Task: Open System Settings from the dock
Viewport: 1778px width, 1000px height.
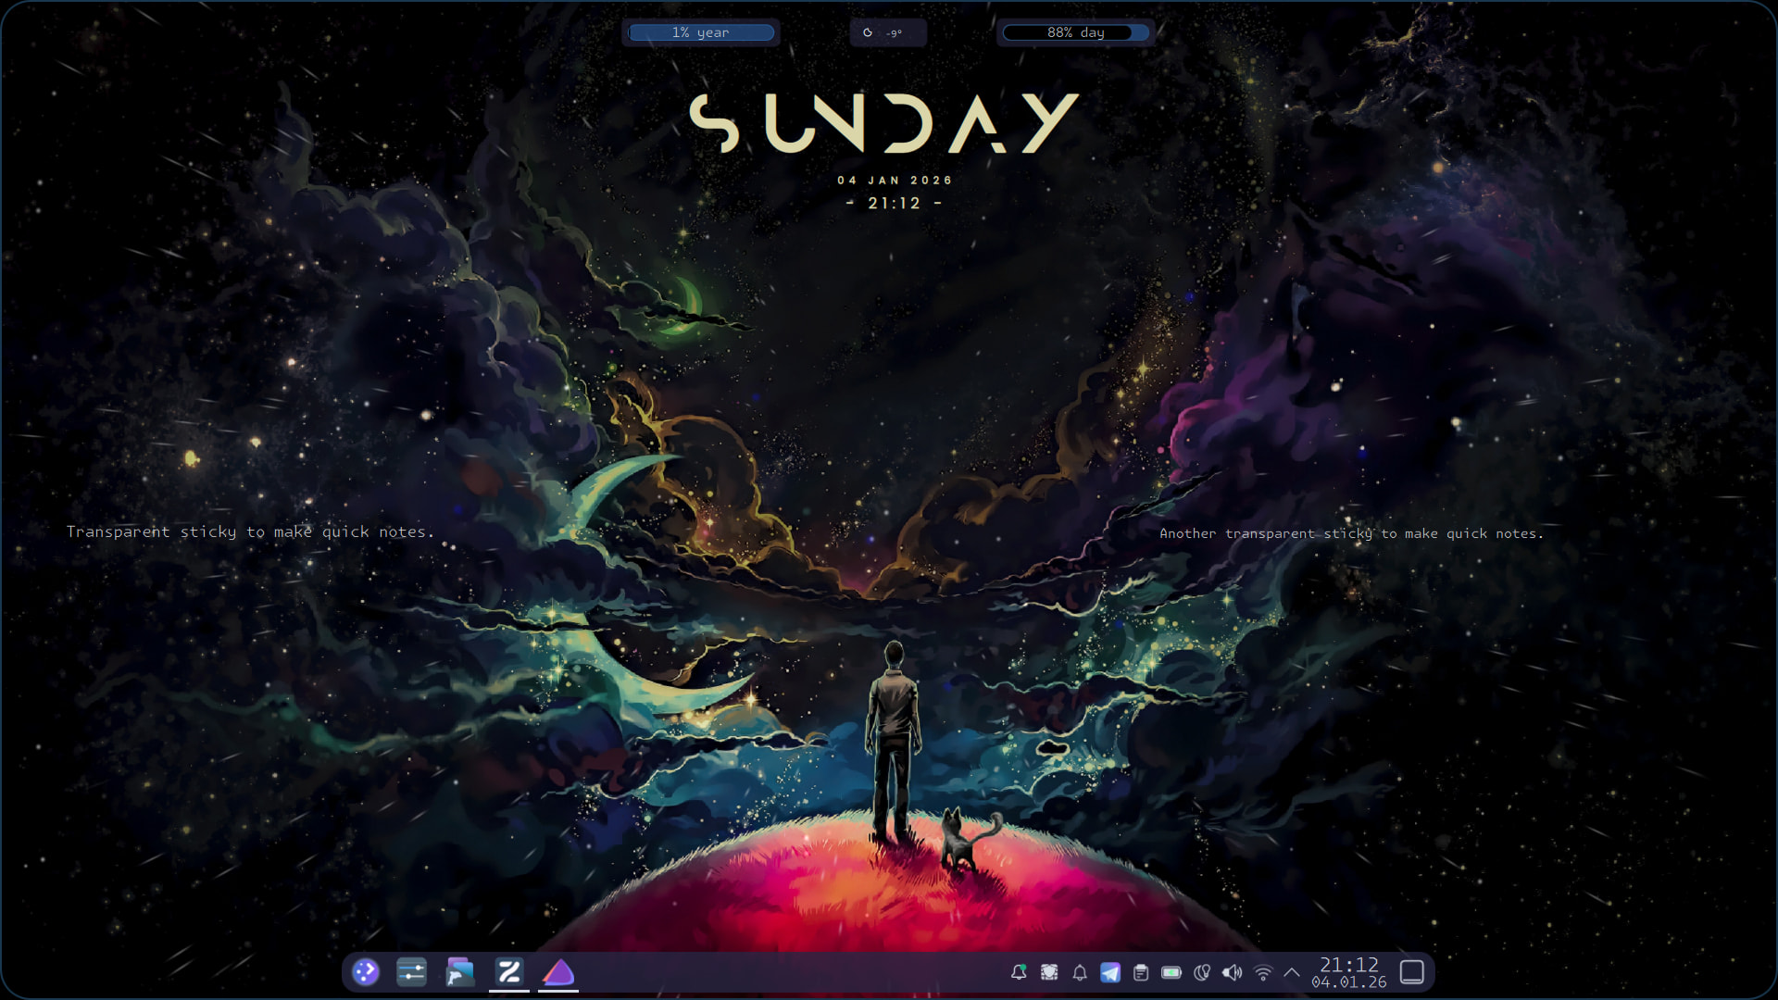Action: pos(411,972)
